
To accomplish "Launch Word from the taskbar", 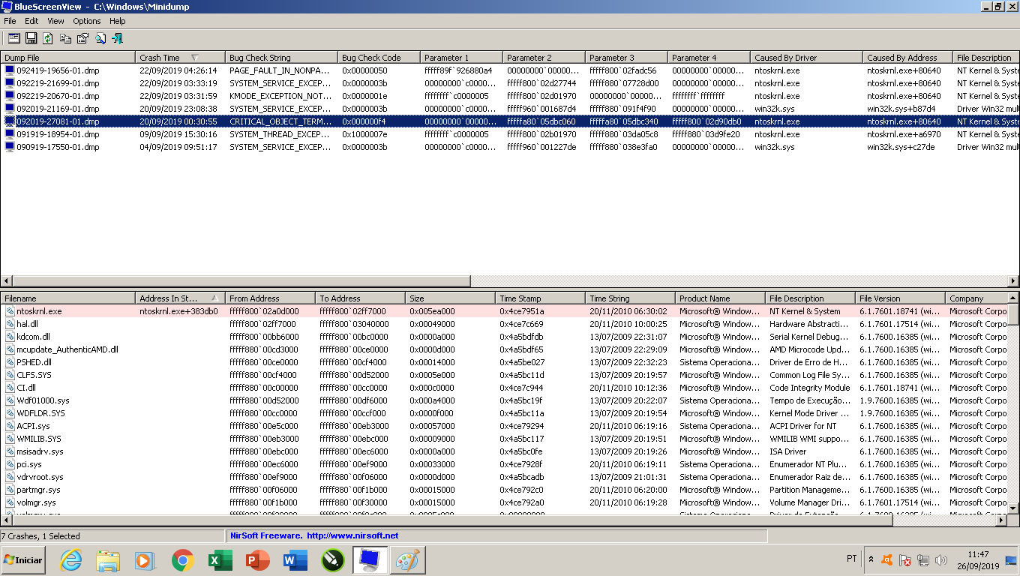I will click(x=295, y=560).
